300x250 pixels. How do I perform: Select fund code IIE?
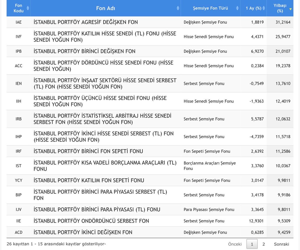click(x=18, y=221)
